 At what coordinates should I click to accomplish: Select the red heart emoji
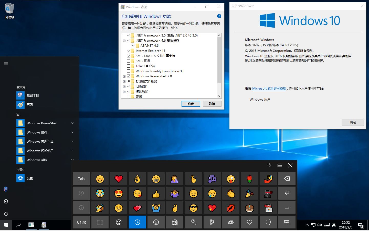click(x=119, y=179)
